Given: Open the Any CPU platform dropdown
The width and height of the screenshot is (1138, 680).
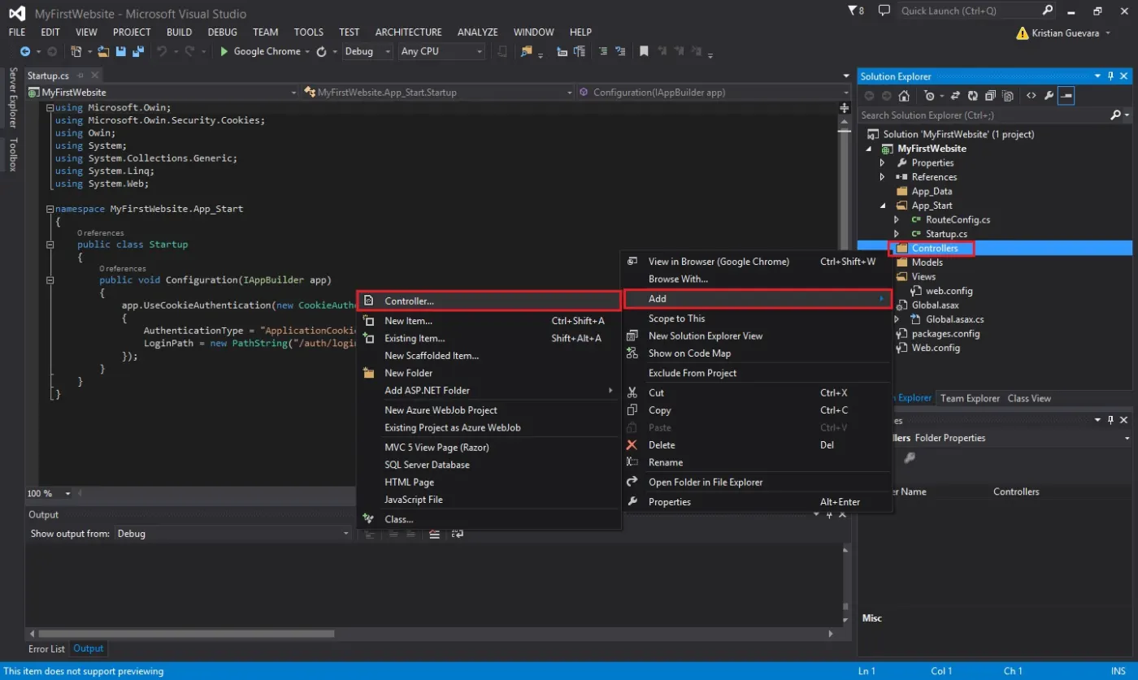Looking at the screenshot, I should point(441,51).
